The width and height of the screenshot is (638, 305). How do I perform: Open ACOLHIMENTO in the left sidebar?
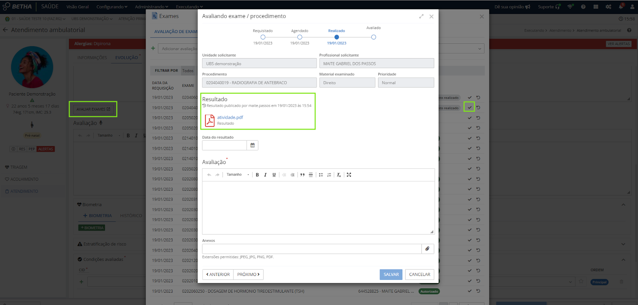tap(22, 179)
